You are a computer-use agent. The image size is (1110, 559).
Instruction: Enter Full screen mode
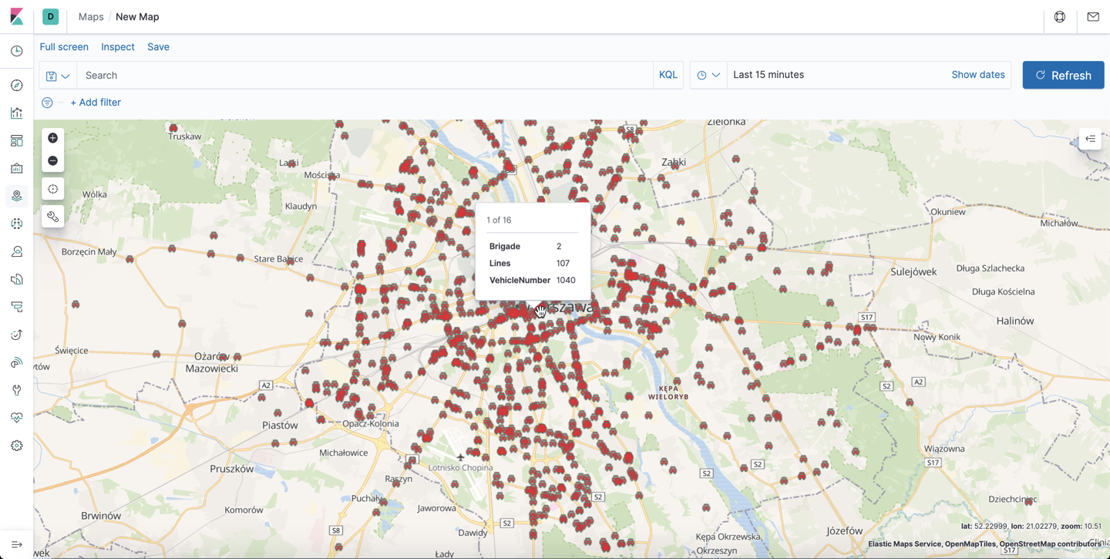[64, 47]
